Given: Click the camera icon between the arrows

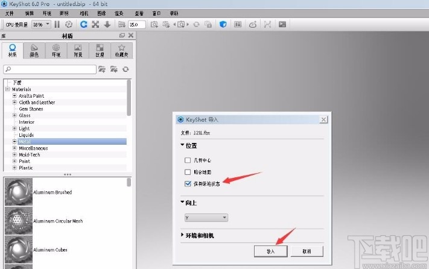Looking at the screenshot, I should tap(181, 24).
